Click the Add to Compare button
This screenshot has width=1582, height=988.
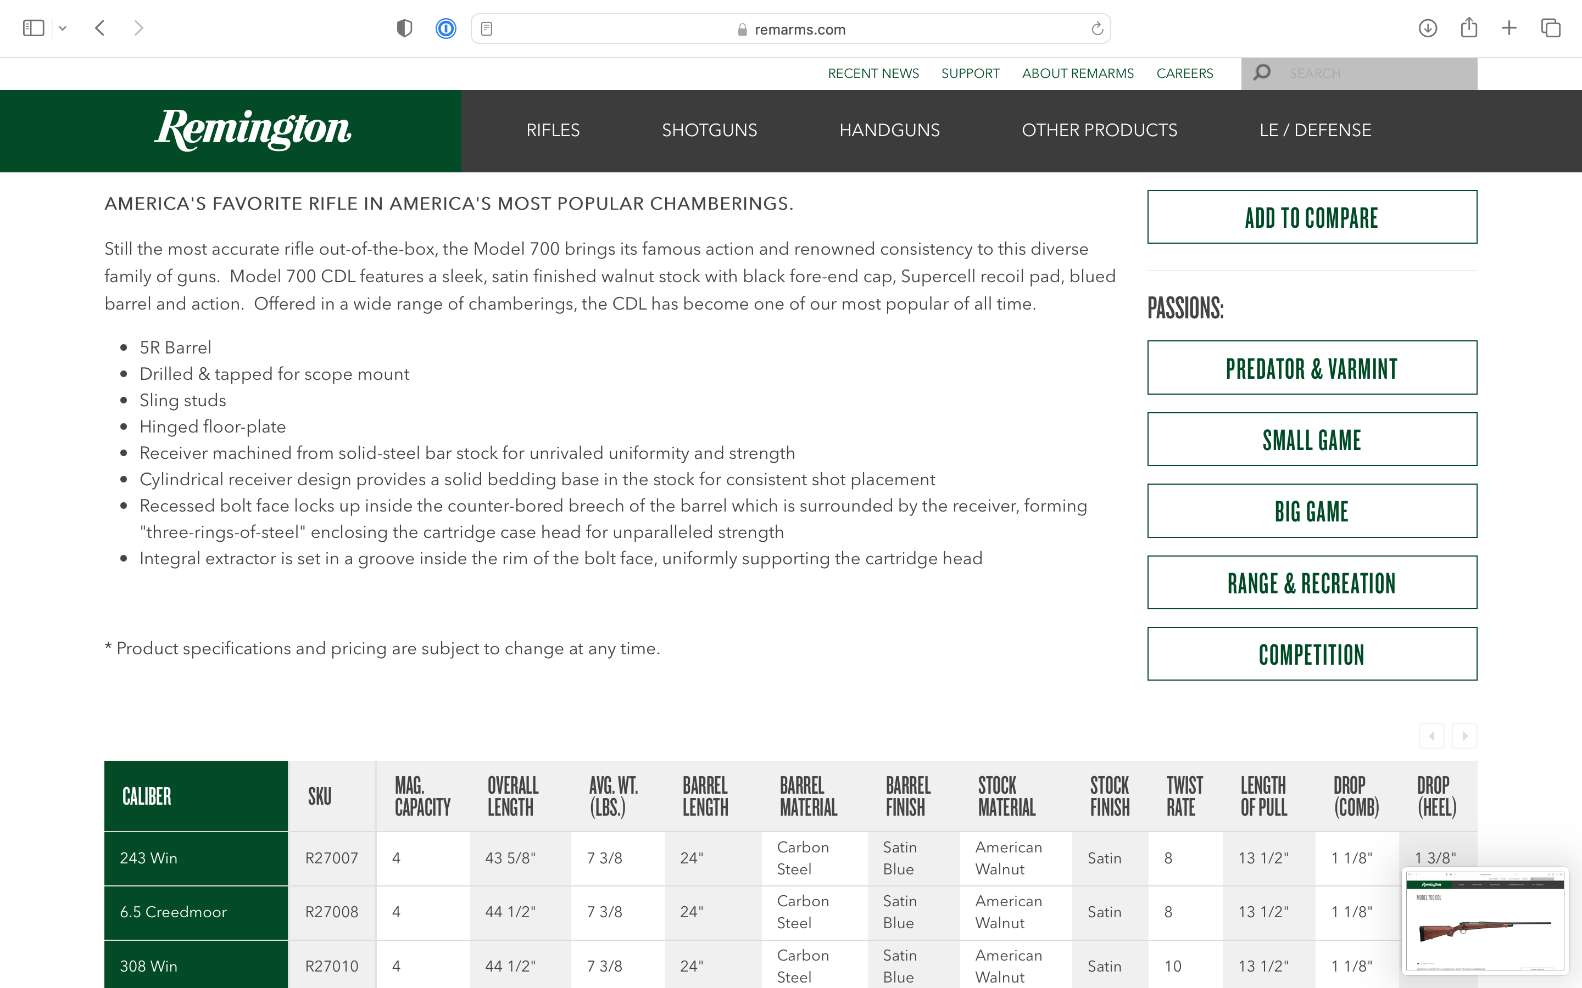pos(1312,217)
